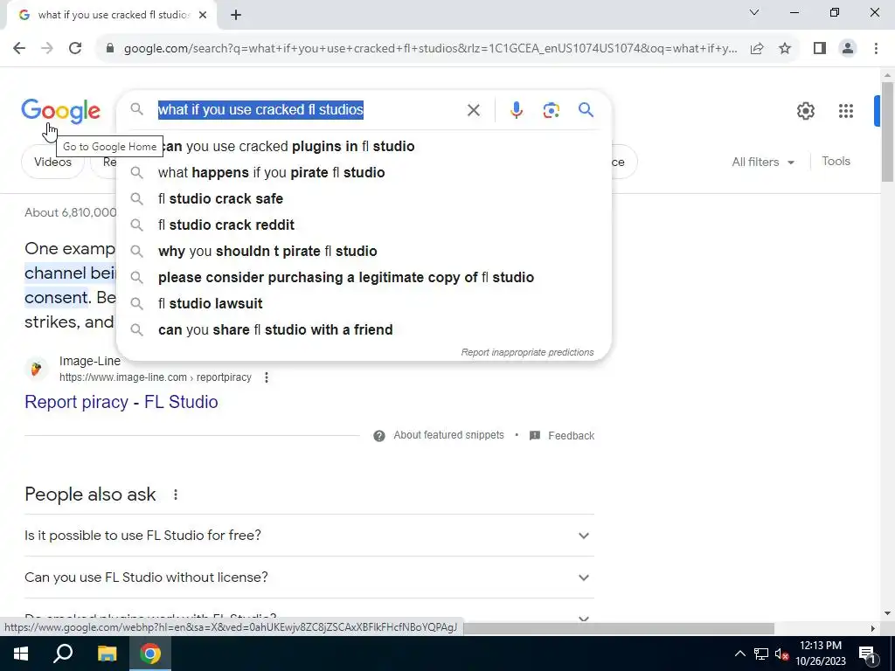The image size is (895, 671).
Task: Open the Windows Start menu
Action: pyautogui.click(x=21, y=654)
